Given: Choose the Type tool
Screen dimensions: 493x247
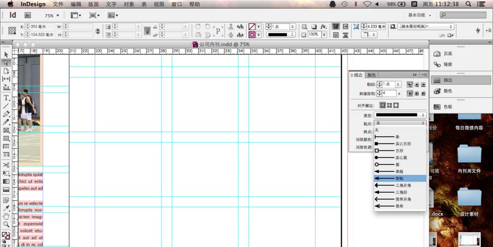Looking at the screenshot, I should coord(6,98).
